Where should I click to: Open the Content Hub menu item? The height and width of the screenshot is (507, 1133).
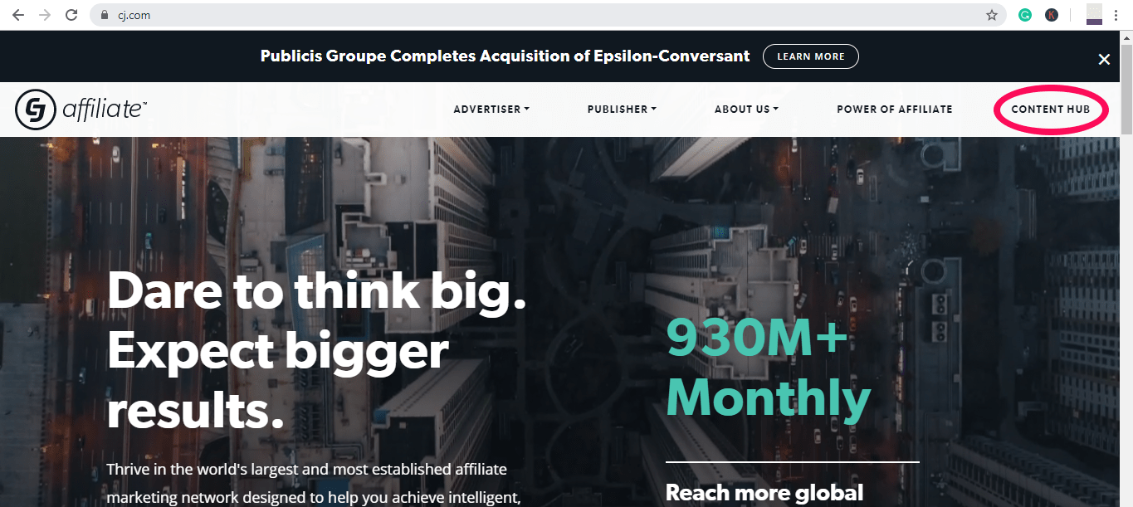(1051, 109)
